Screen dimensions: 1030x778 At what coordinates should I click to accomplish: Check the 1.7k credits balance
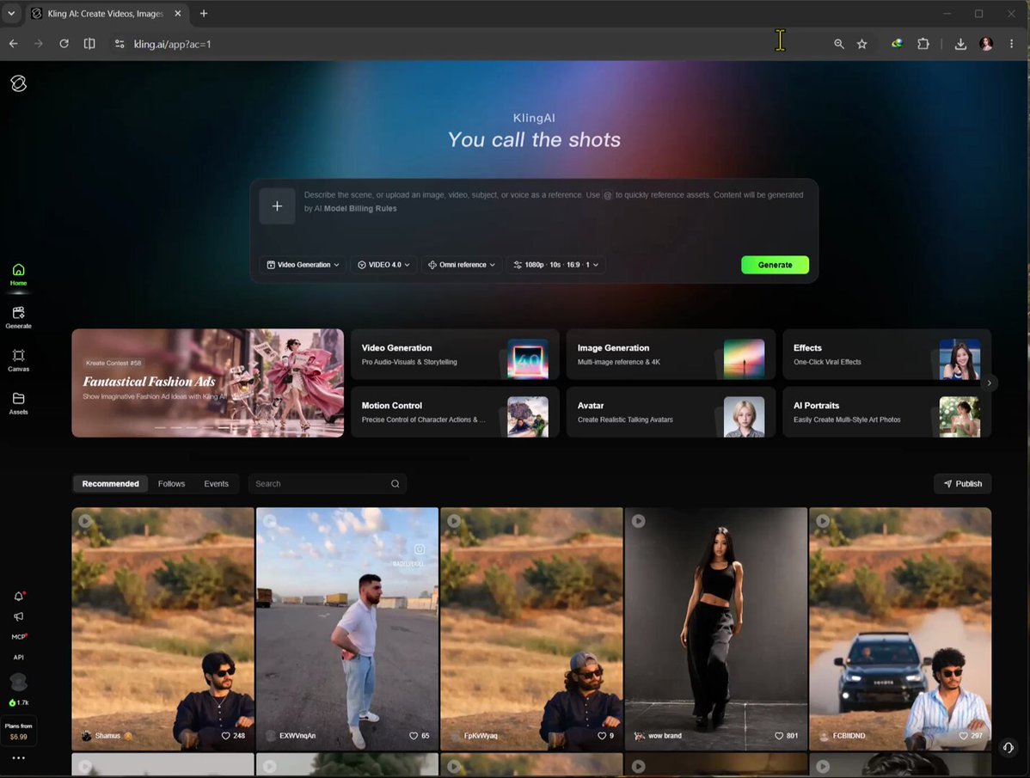click(19, 702)
